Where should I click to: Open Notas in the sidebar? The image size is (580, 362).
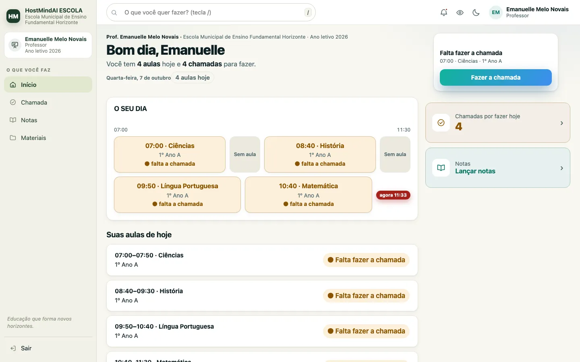point(48,120)
